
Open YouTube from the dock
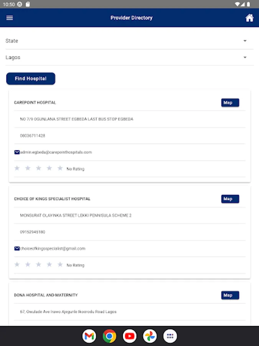pos(130,336)
